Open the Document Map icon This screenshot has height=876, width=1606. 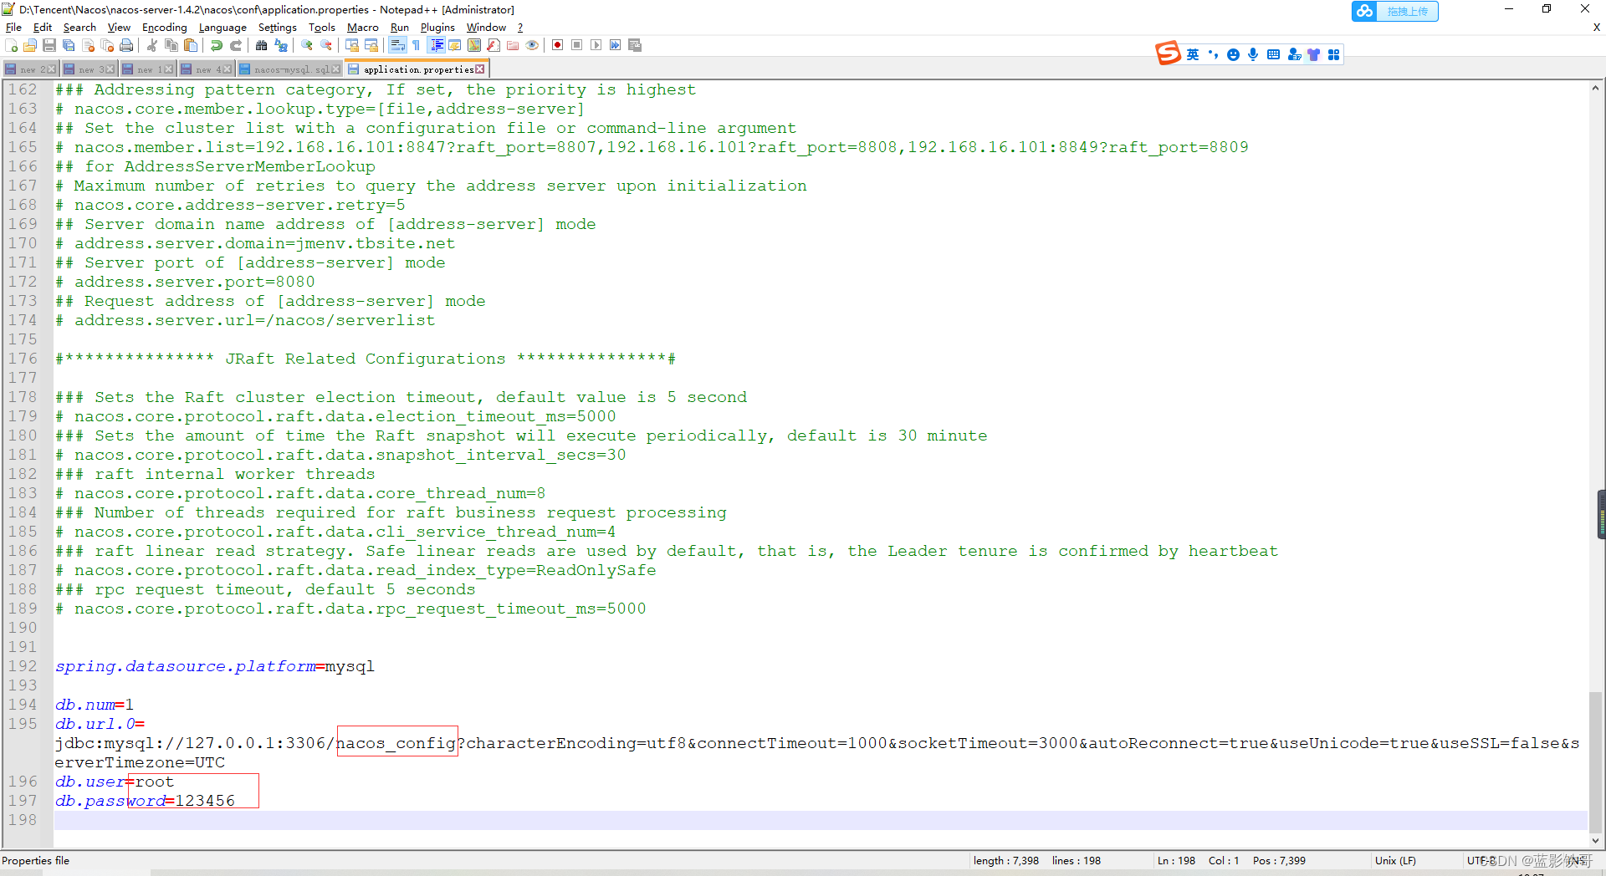click(474, 45)
